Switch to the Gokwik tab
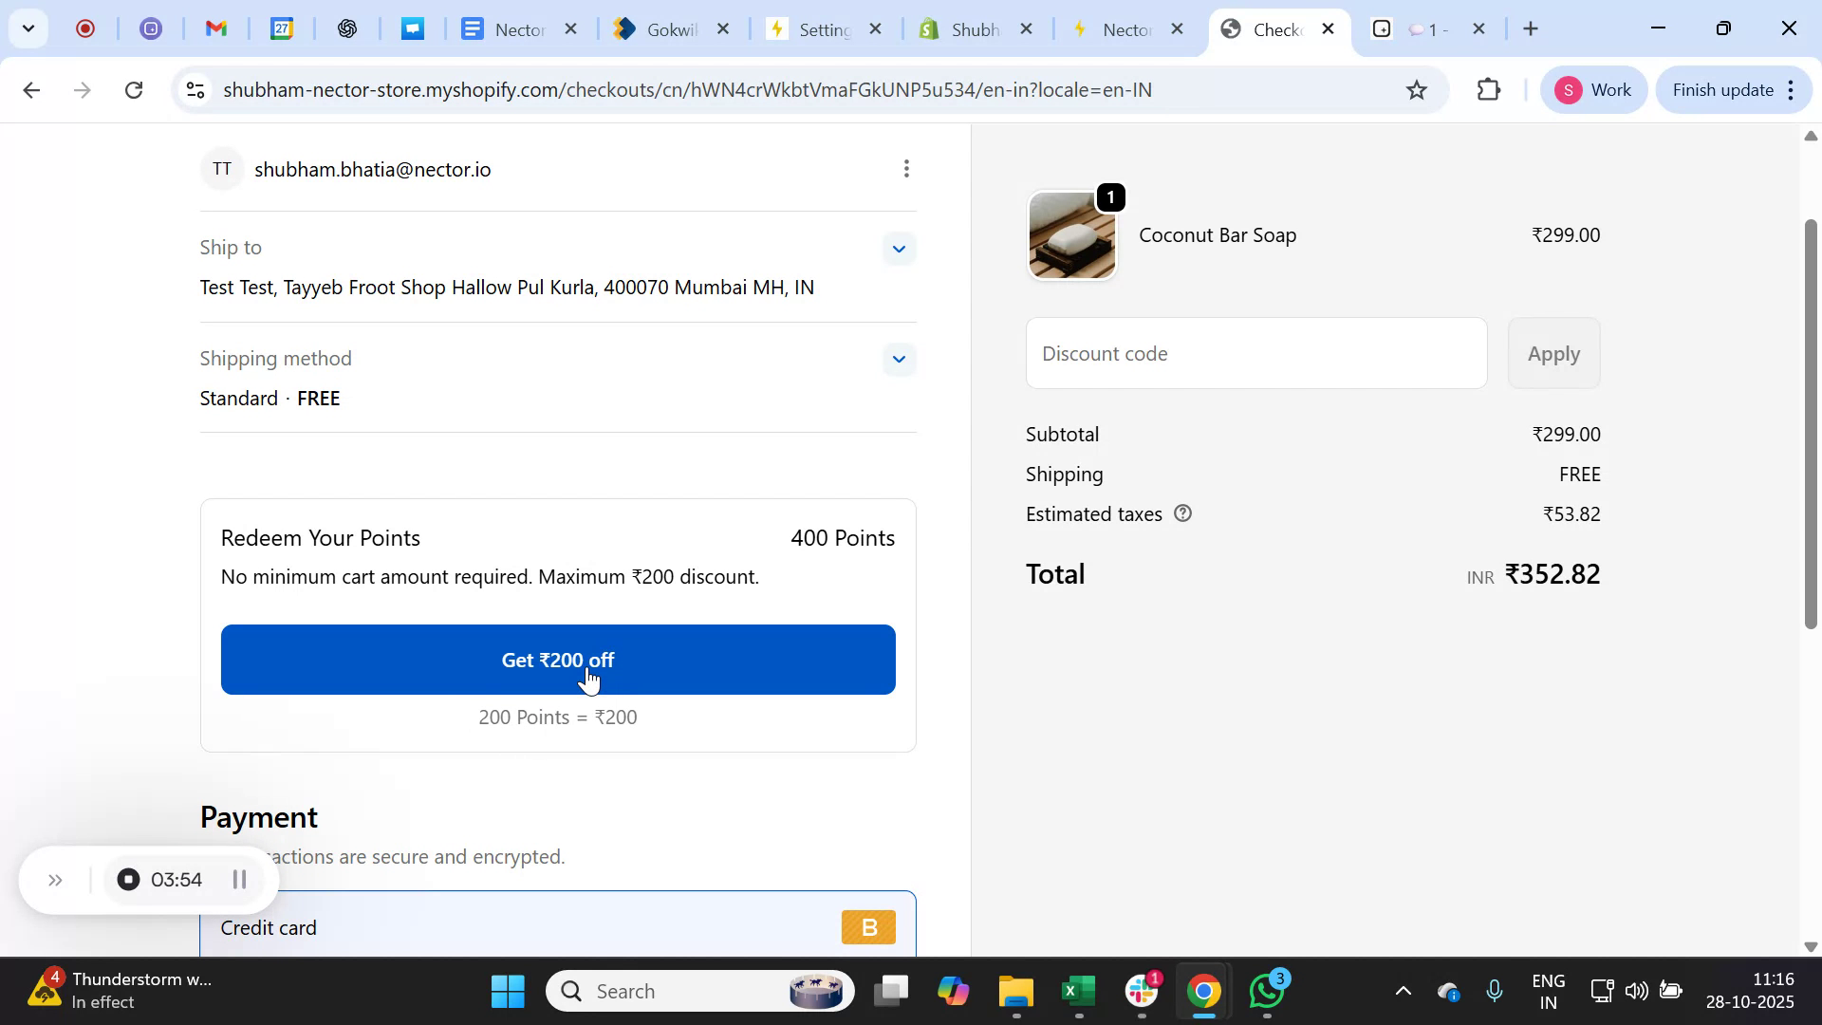 click(664, 28)
